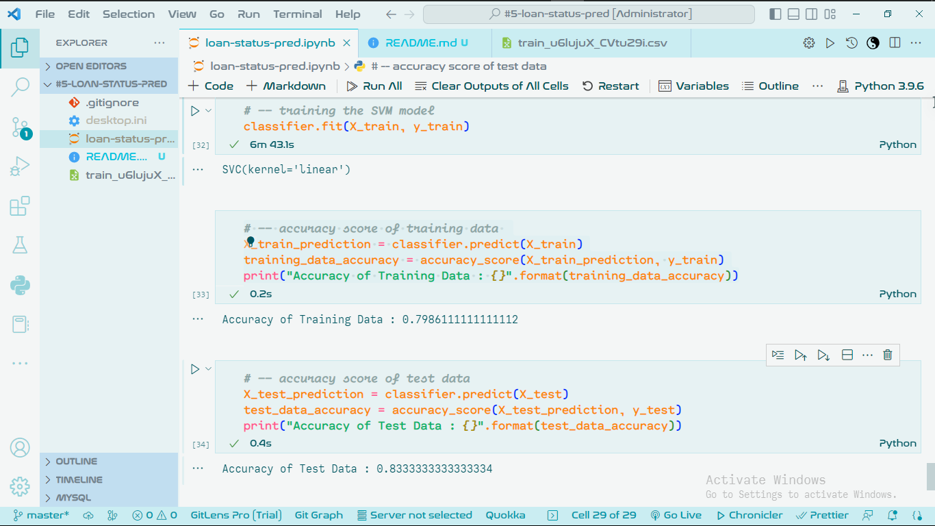Expand the TIMELINE section
This screenshot has height=526, width=935.
click(x=109, y=479)
